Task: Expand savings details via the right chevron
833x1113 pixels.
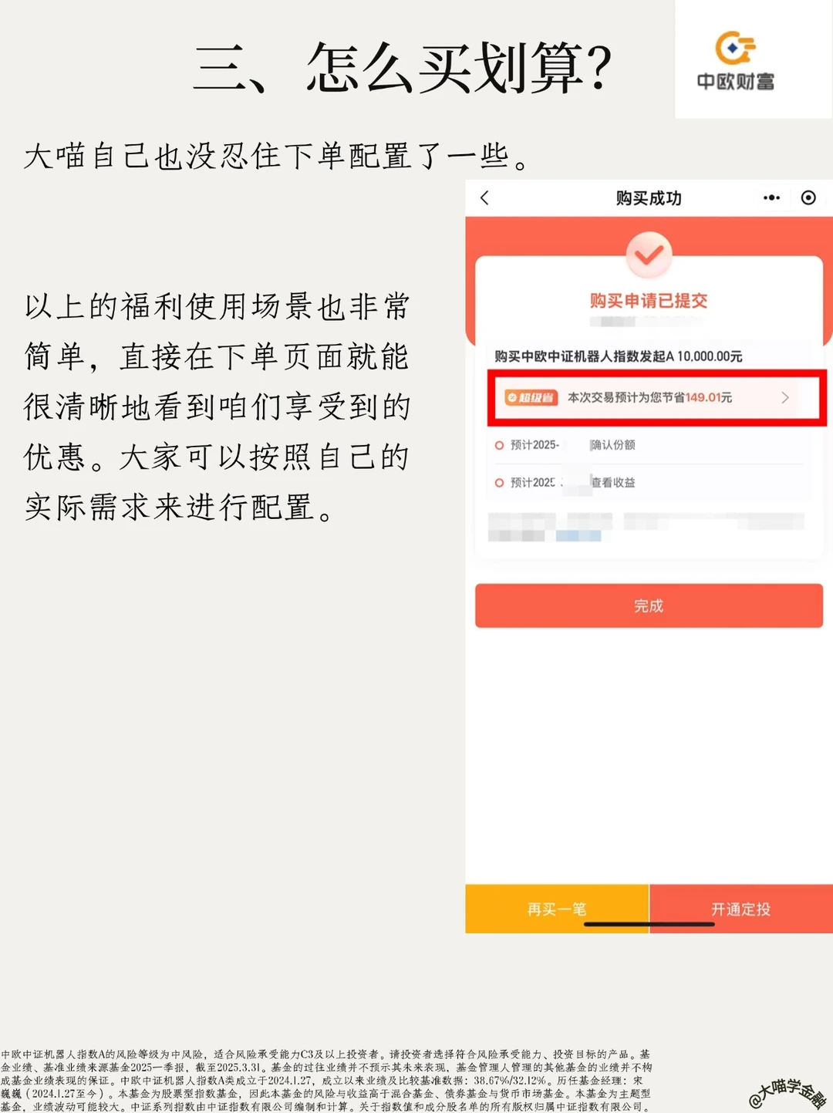Action: pyautogui.click(x=784, y=397)
